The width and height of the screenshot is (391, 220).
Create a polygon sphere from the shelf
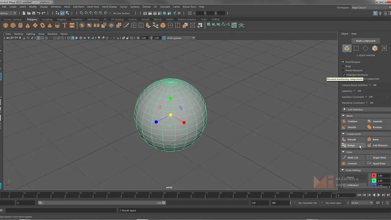coord(6,25)
